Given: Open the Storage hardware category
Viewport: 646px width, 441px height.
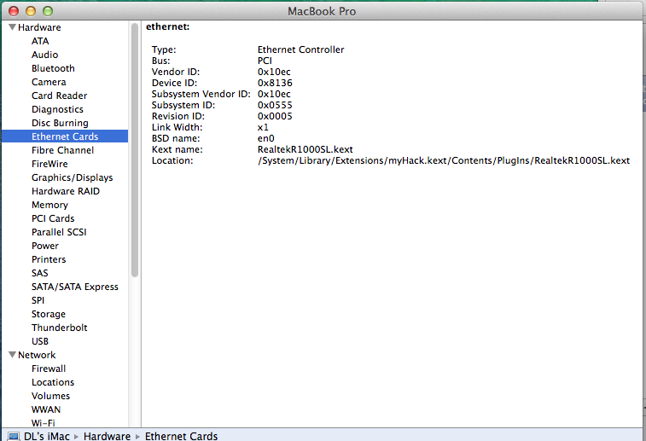Looking at the screenshot, I should coord(49,314).
